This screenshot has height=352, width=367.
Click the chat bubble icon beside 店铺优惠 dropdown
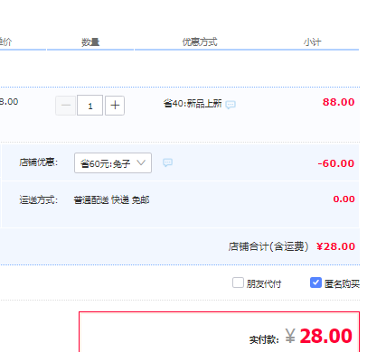point(167,162)
